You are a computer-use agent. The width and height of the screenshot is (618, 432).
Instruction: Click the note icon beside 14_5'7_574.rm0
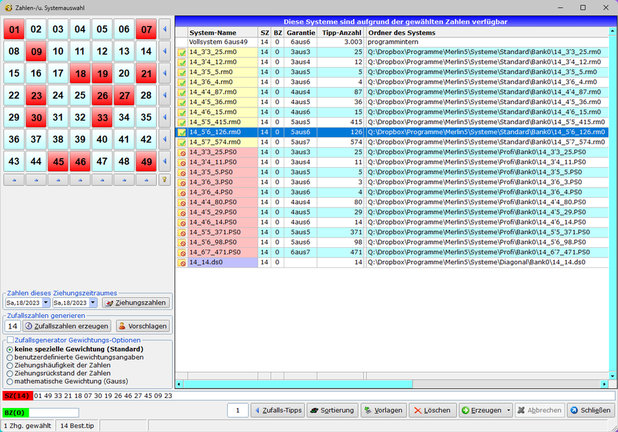click(182, 142)
